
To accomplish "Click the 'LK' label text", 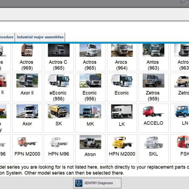I will pyautogui.click(x=122, y=124).
